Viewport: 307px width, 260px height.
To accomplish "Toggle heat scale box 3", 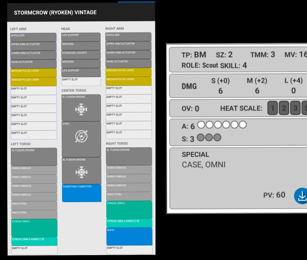I will coord(295,108).
